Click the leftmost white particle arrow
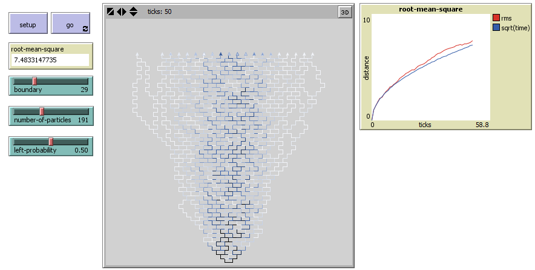 pyautogui.click(x=137, y=54)
